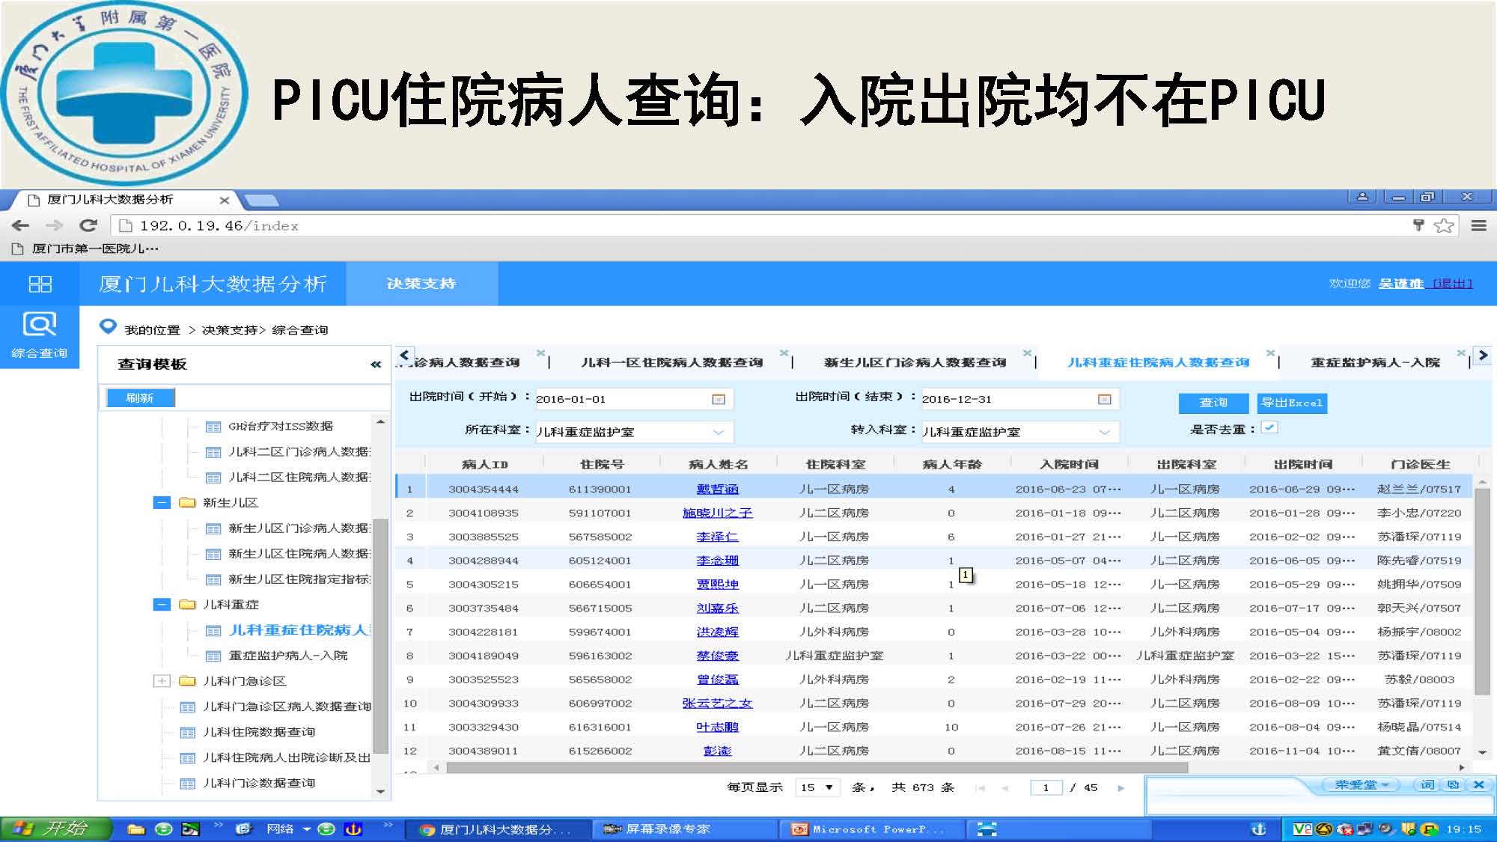This screenshot has width=1497, height=842.
Task: Click the 退出 logout link
Action: (x=1451, y=284)
